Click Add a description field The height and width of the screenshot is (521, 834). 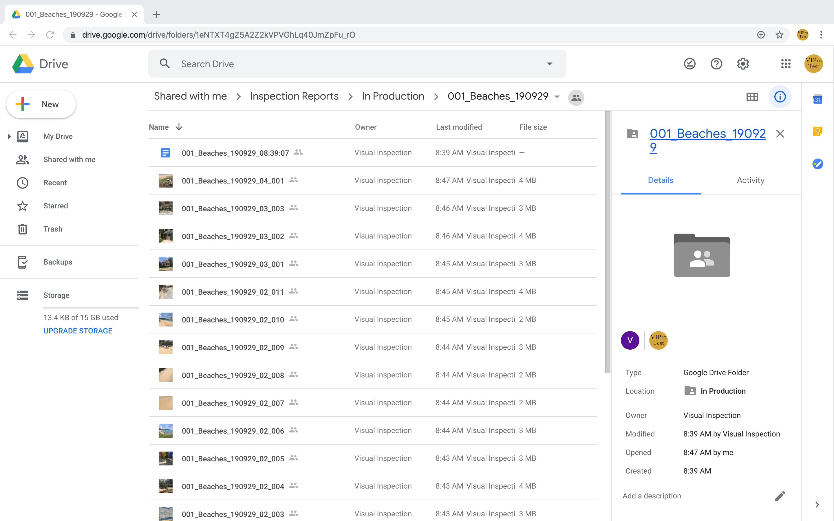click(x=651, y=496)
